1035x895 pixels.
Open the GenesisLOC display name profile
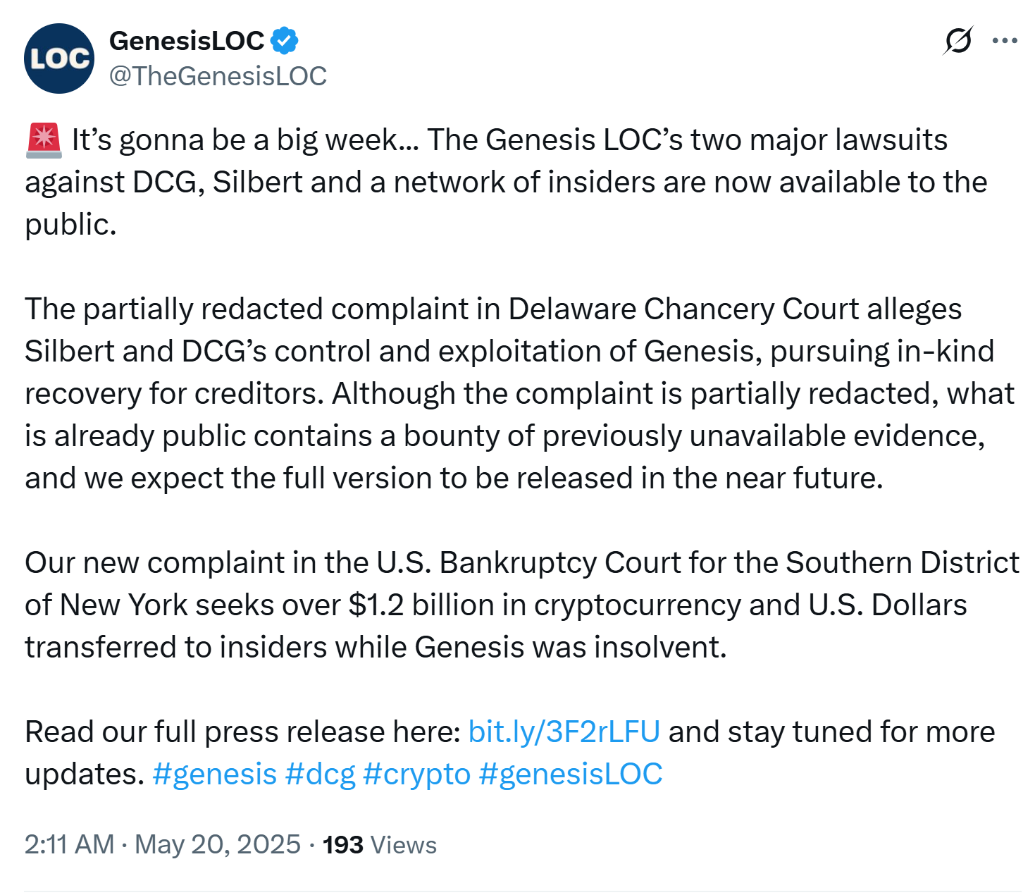[x=187, y=41]
